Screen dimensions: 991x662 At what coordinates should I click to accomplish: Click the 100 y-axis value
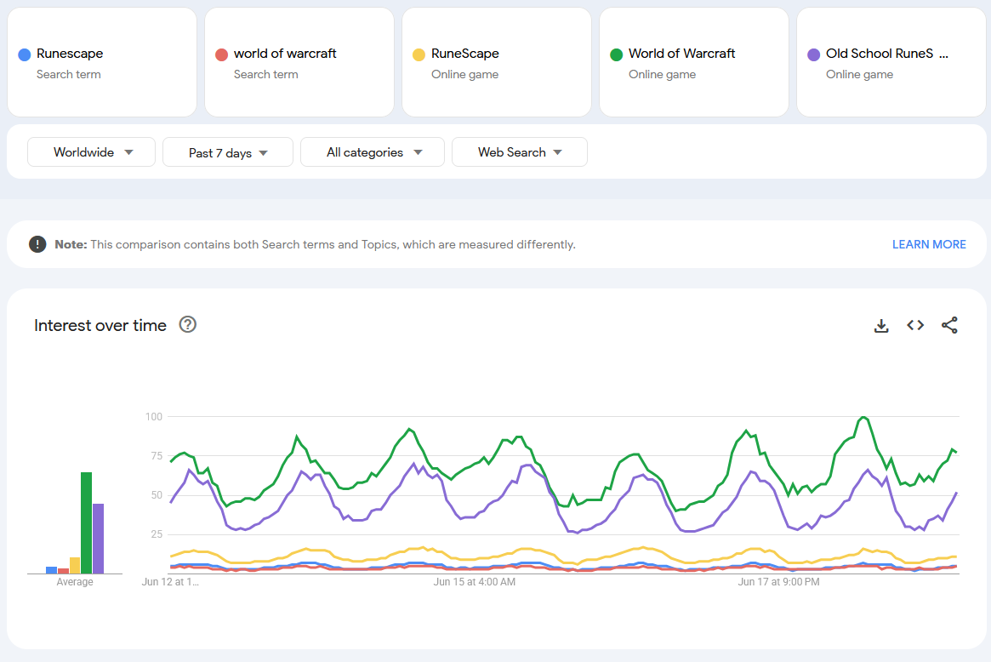[154, 417]
